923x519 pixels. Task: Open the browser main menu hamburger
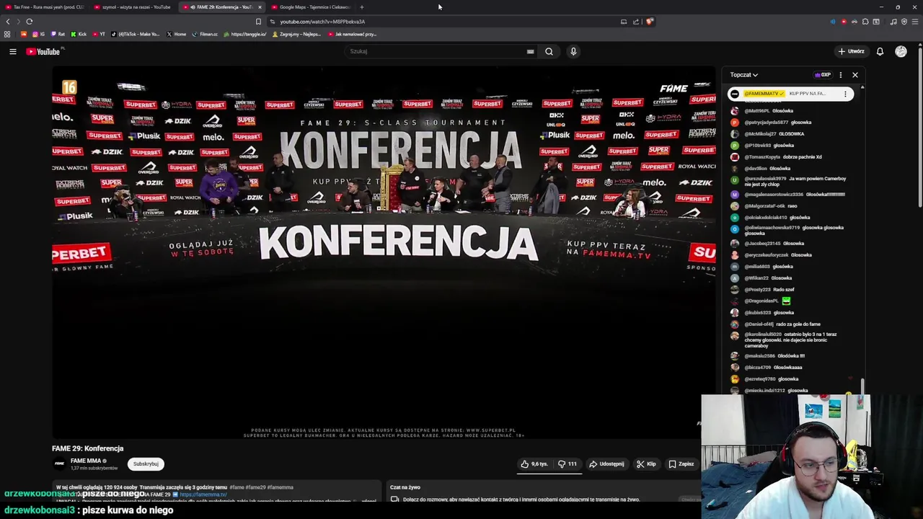click(x=915, y=22)
